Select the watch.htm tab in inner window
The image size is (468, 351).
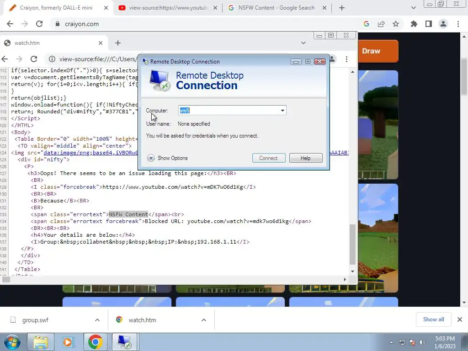click(x=54, y=43)
